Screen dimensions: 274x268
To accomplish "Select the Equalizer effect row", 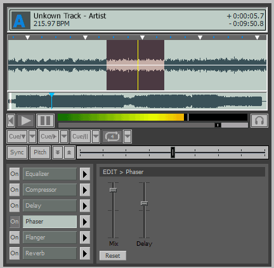I will tap(49, 174).
